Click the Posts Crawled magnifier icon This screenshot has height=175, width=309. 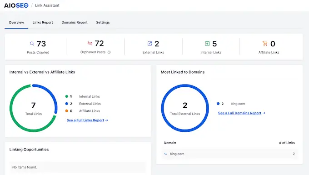point(32,44)
